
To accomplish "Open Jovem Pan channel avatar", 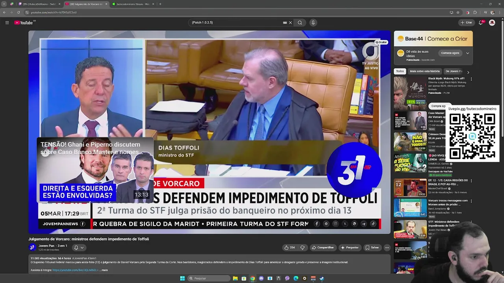I will 32,247.
